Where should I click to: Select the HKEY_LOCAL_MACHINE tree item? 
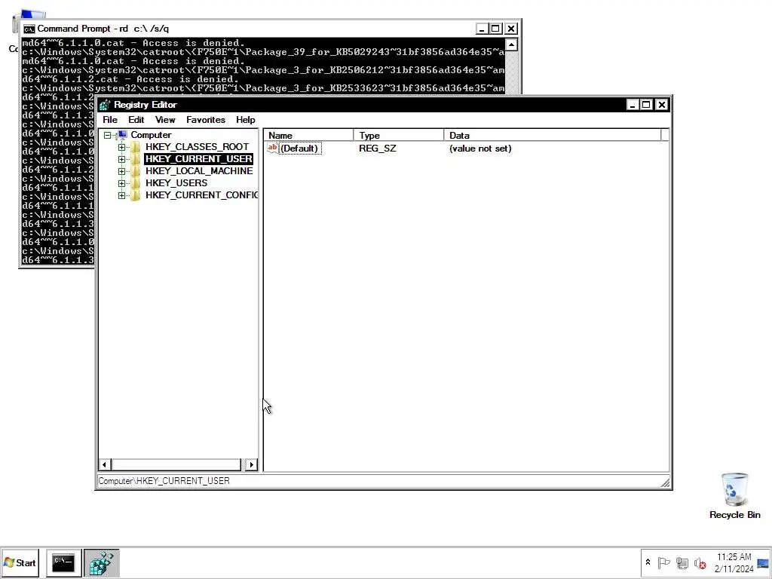click(199, 171)
